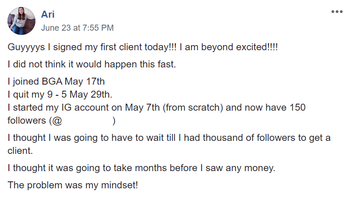Click the blank redacted handle after @
The height and width of the screenshot is (199, 352).
pyautogui.click(x=87, y=121)
